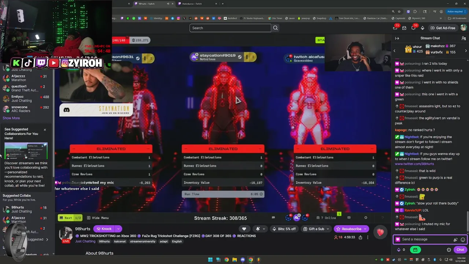The height and width of the screenshot is (264, 469).
Task: Open Prime loot crown icon with 15 badge
Action: [395, 28]
